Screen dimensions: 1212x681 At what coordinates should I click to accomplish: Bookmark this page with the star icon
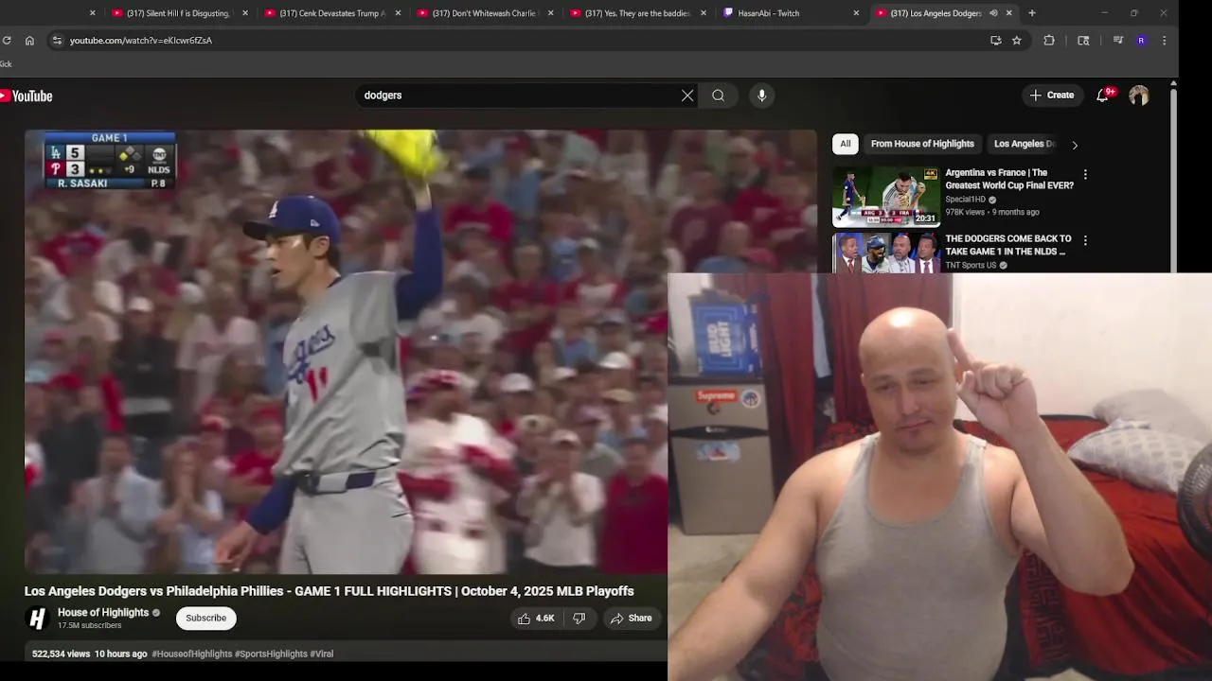[x=1016, y=41]
